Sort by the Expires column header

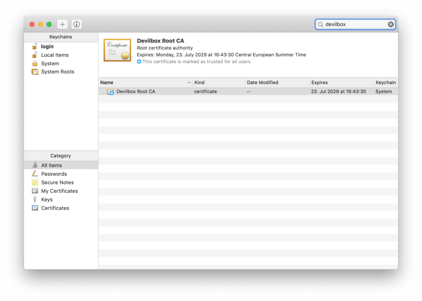pos(340,82)
